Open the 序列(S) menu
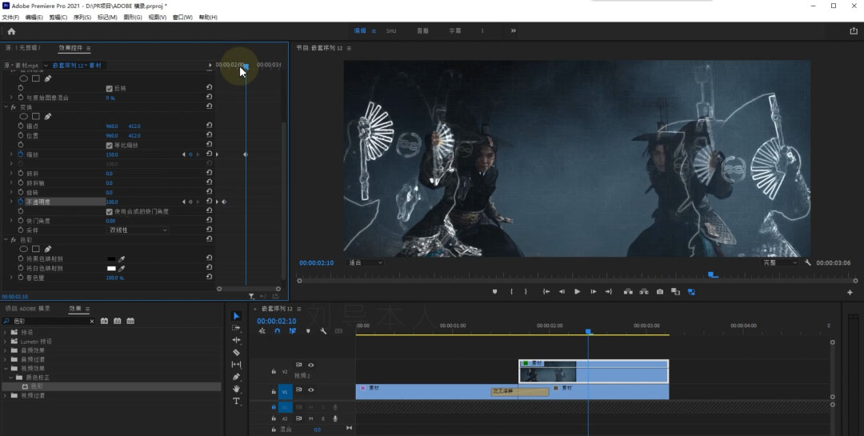Screen dimensions: 864x436 [82, 17]
